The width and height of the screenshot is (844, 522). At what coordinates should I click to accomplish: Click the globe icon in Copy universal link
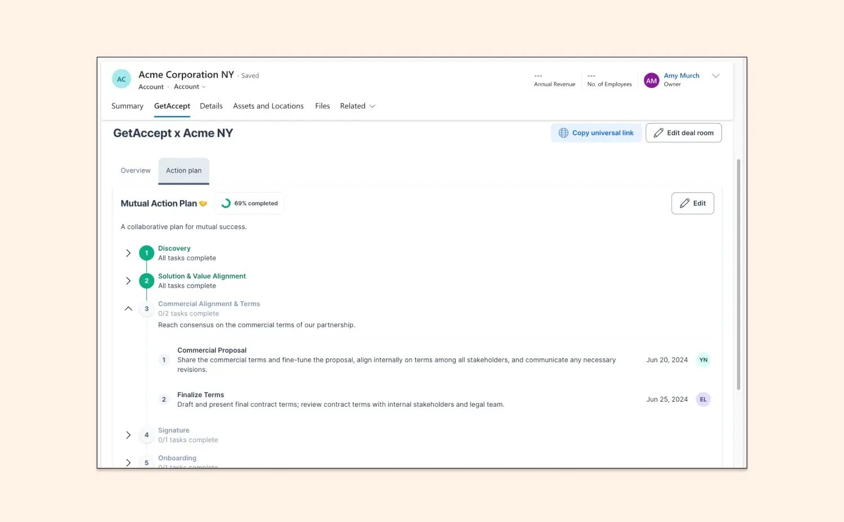563,133
